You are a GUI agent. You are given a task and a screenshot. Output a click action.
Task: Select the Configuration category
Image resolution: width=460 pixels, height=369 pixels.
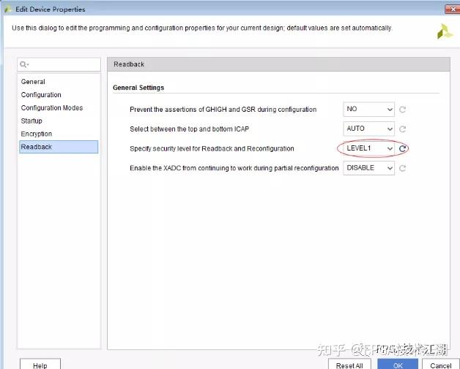tap(59, 95)
